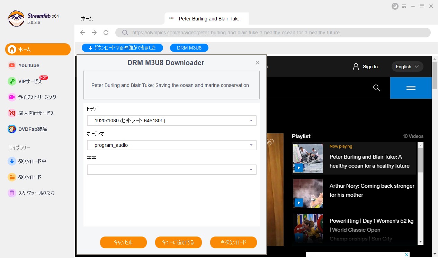Click the main page vertical scrollbar thumb
Image resolution: width=438 pixels, height=258 pixels.
[x=435, y=75]
